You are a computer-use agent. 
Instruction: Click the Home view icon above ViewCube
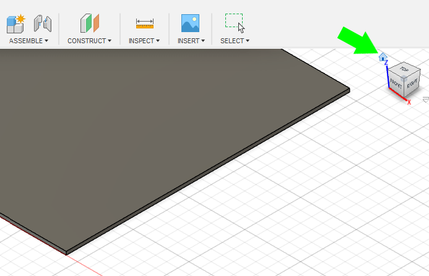383,57
